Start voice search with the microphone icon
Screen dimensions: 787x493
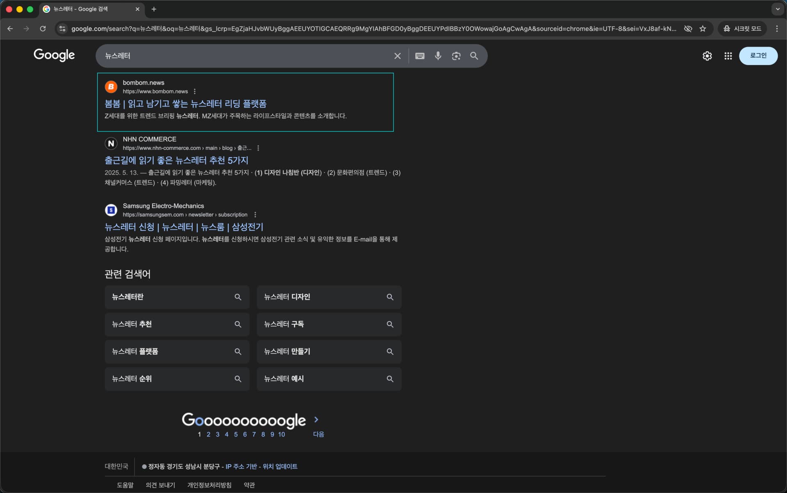(438, 56)
